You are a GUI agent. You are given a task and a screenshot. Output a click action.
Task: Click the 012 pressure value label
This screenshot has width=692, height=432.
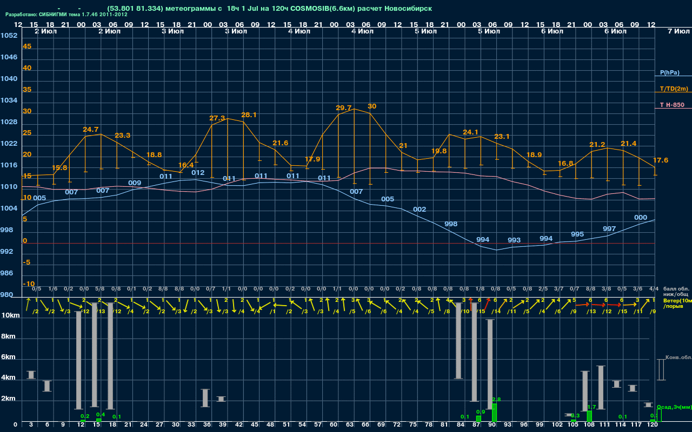click(x=198, y=173)
